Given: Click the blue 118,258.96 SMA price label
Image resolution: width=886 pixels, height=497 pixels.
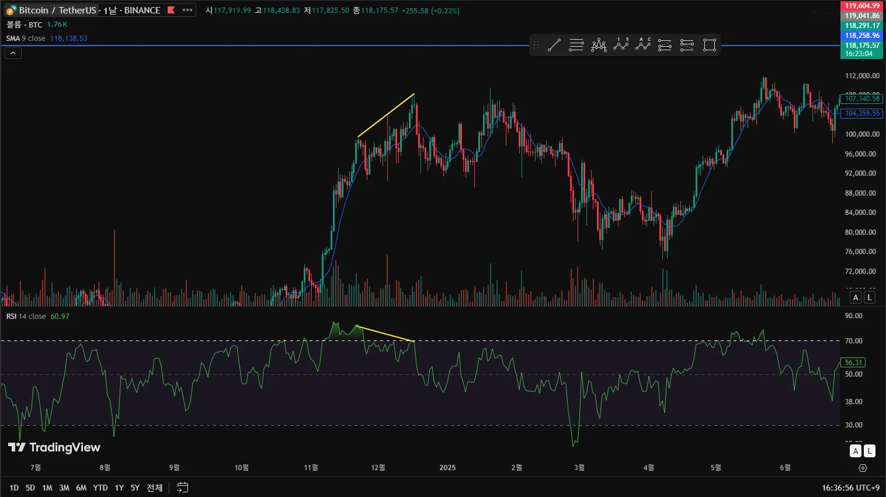Looking at the screenshot, I should pos(862,36).
